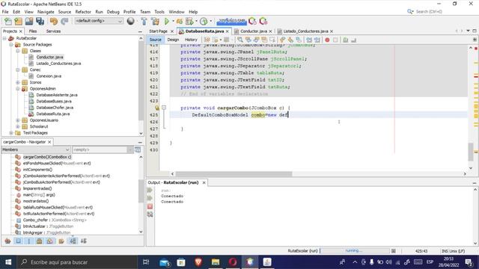This screenshot has width=479, height=269.
Task: Open the Files panel tab
Action: (x=33, y=31)
